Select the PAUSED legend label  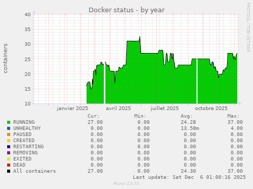pyautogui.click(x=22, y=134)
